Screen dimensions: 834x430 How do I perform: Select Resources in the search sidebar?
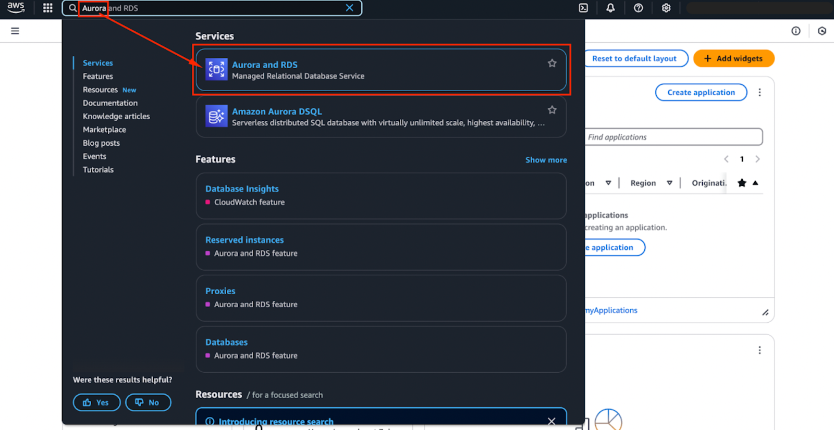100,90
